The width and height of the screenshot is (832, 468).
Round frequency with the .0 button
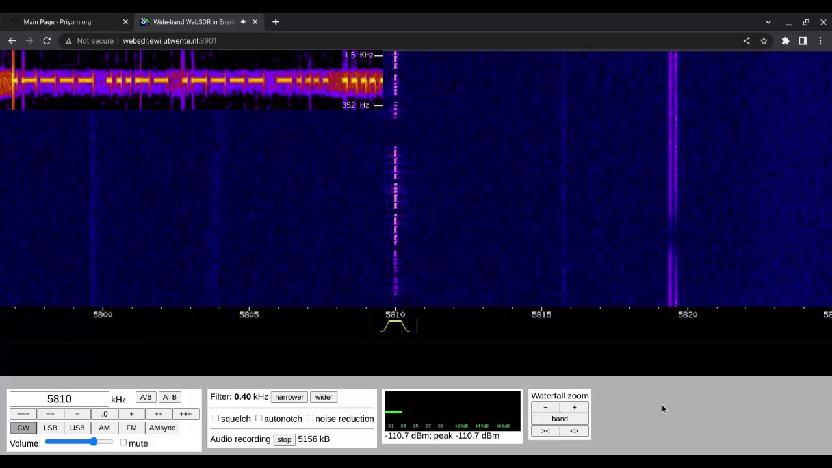pos(104,414)
